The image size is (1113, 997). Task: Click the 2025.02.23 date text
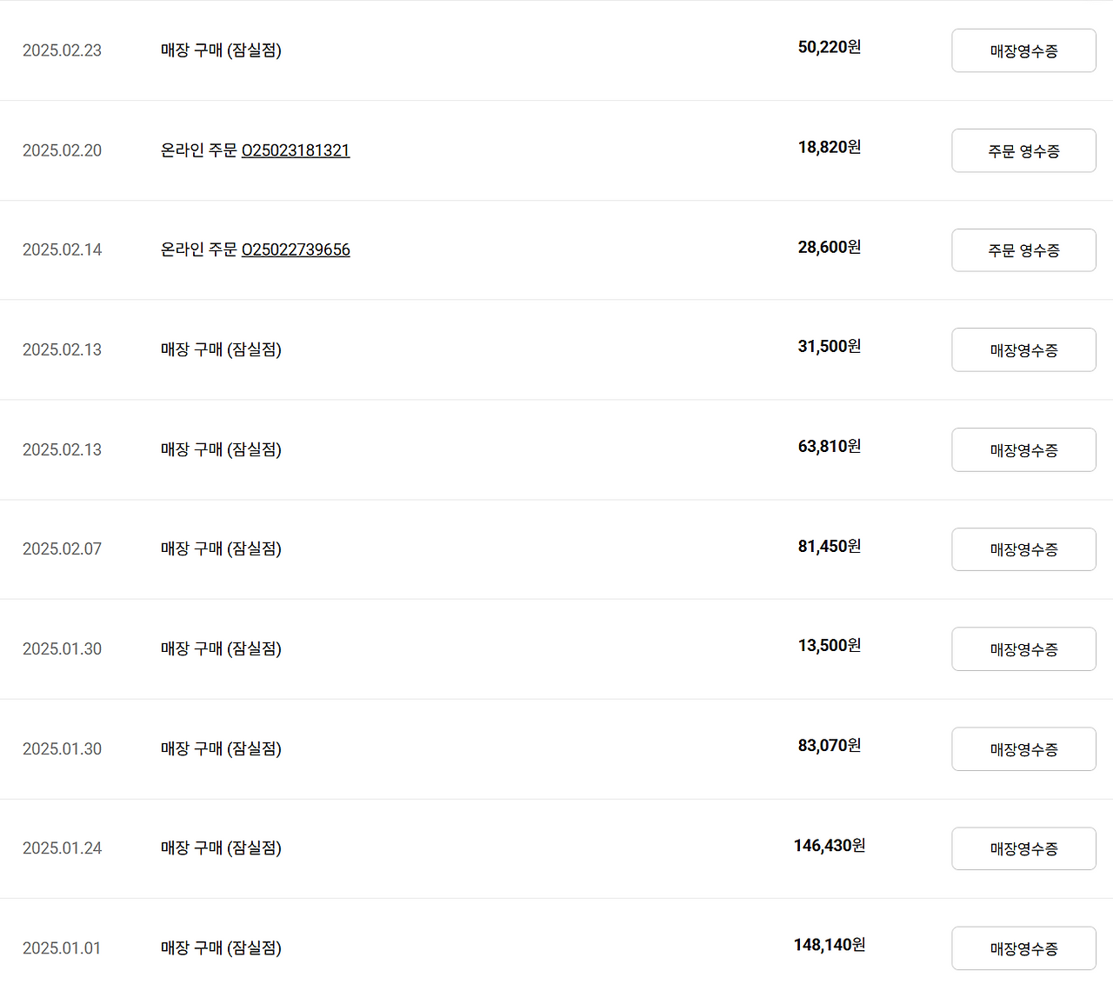point(62,50)
